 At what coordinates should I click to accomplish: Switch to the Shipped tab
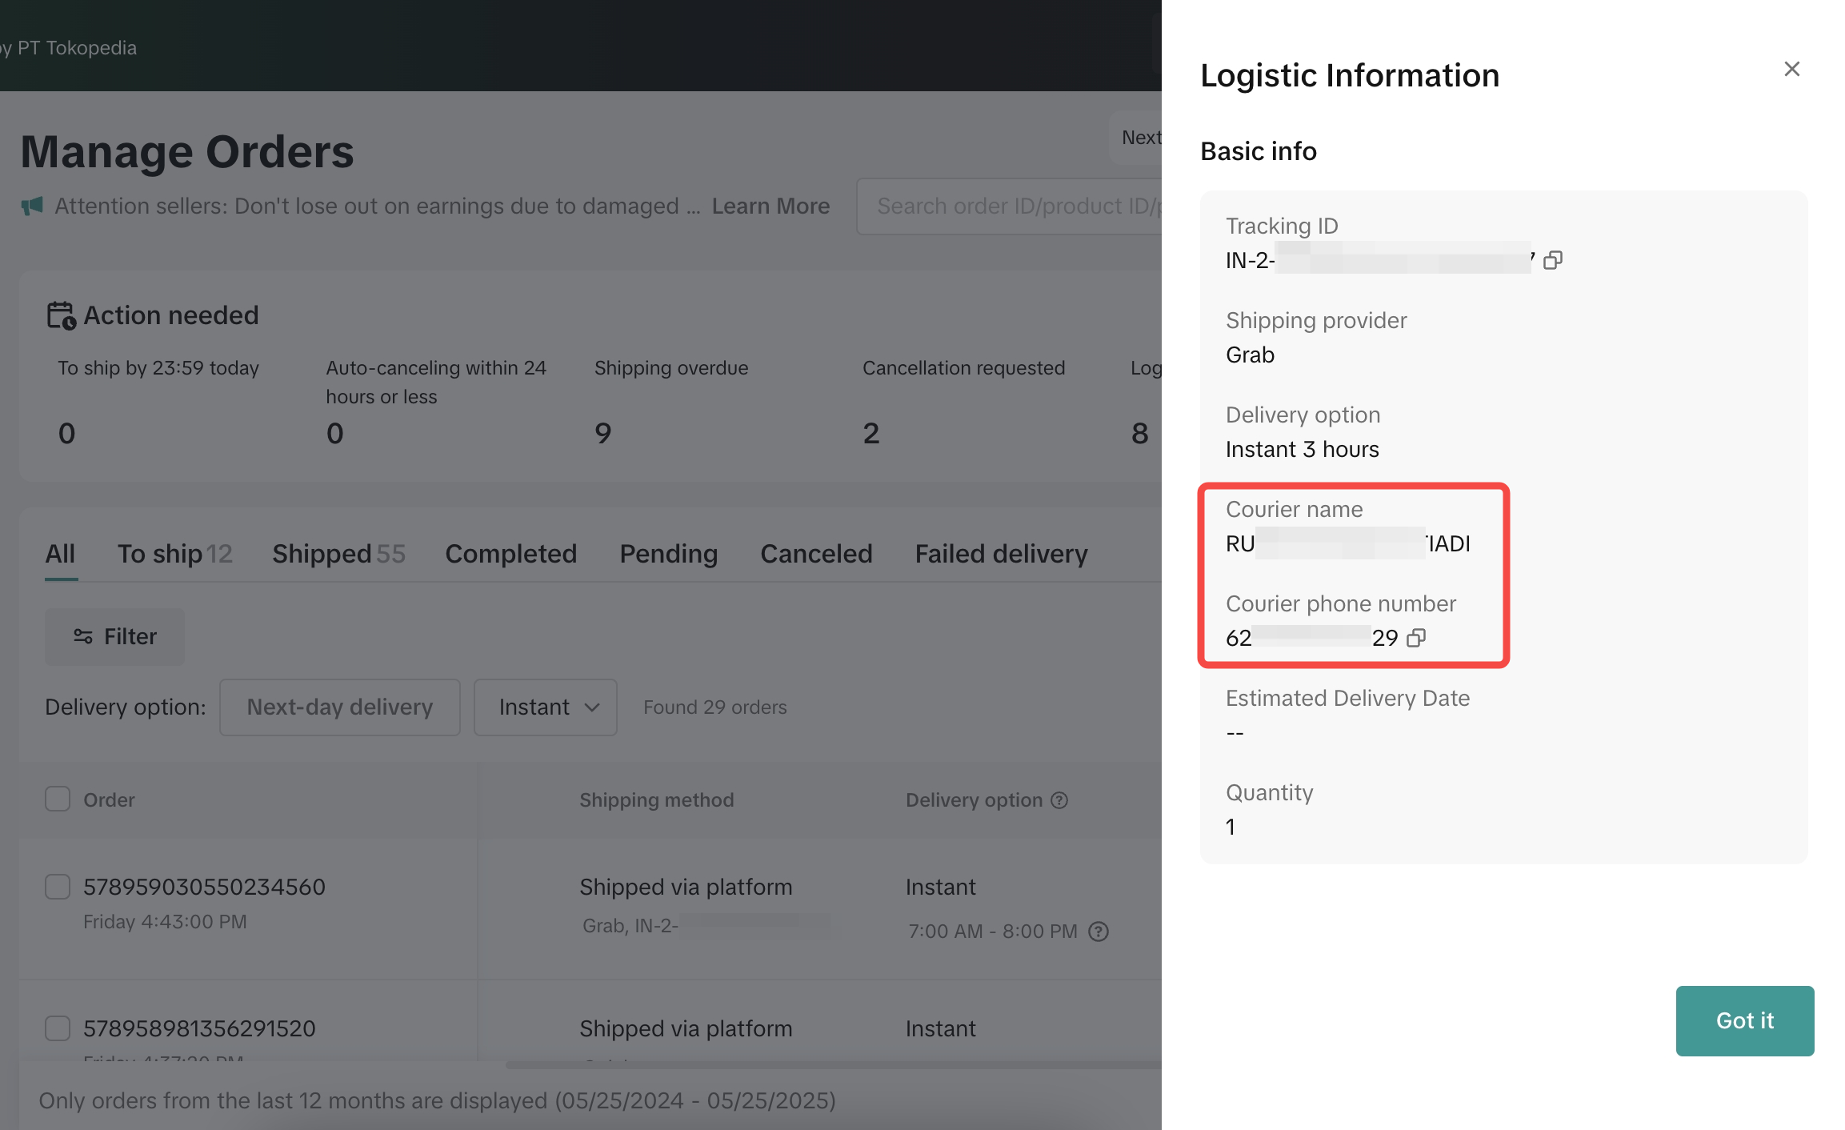click(x=338, y=554)
